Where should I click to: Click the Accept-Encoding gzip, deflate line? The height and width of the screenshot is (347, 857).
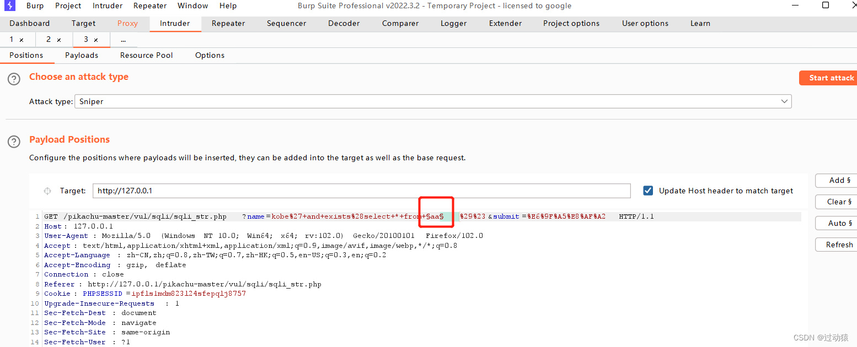pyautogui.click(x=115, y=265)
